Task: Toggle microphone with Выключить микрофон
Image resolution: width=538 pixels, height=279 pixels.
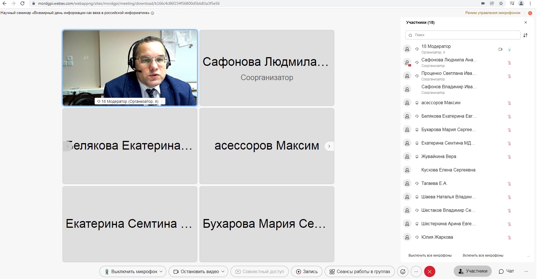Action: click(x=130, y=271)
